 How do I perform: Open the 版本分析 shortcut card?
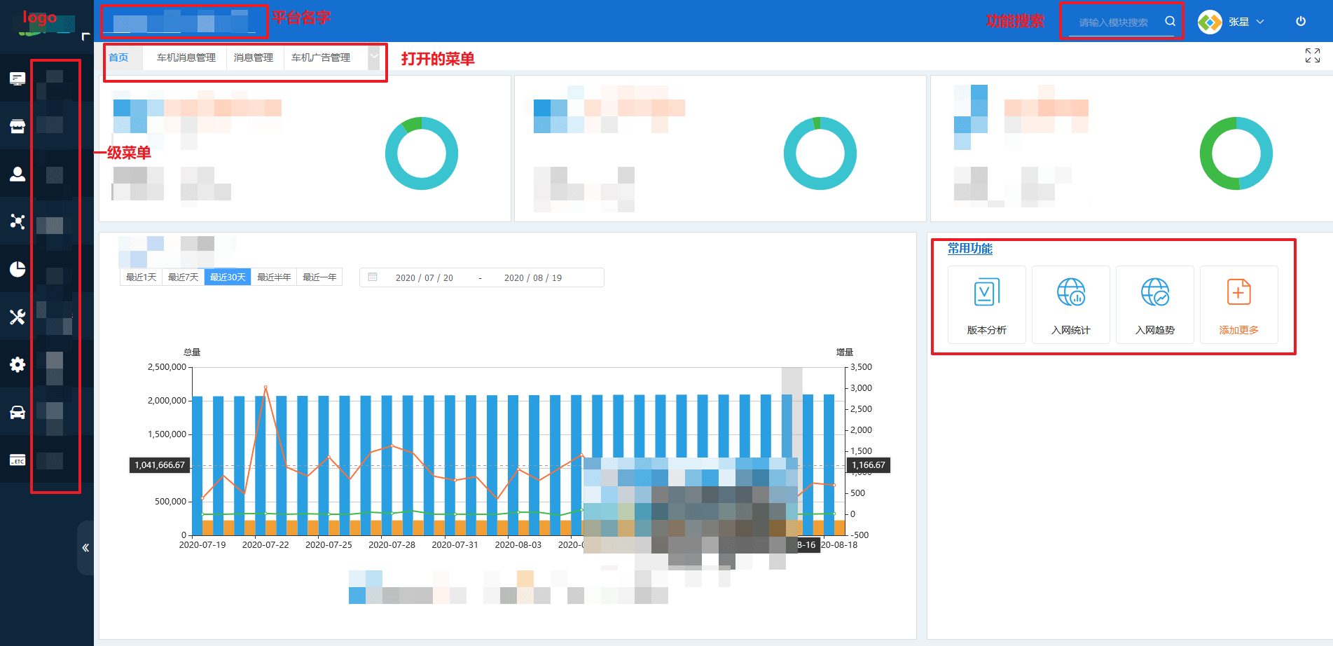coord(987,305)
